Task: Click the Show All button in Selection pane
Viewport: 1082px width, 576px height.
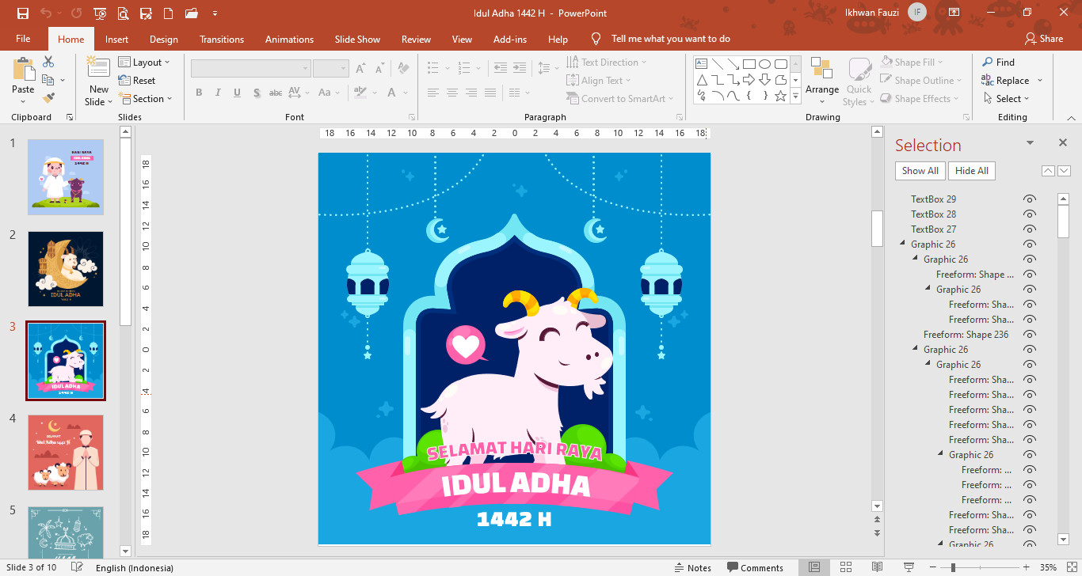Action: (x=920, y=170)
